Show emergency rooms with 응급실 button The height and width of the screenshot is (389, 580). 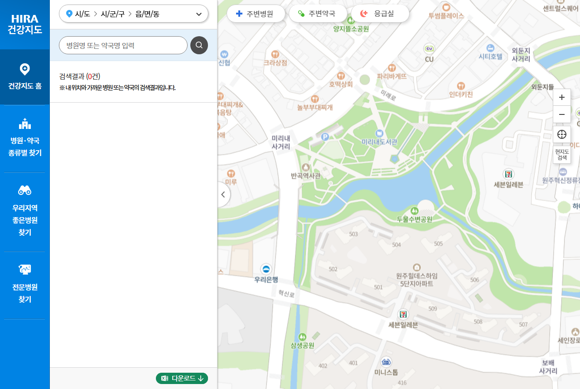click(x=380, y=14)
